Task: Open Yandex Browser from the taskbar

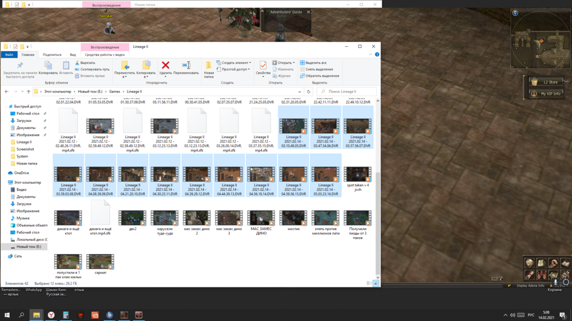Action: pos(51,315)
